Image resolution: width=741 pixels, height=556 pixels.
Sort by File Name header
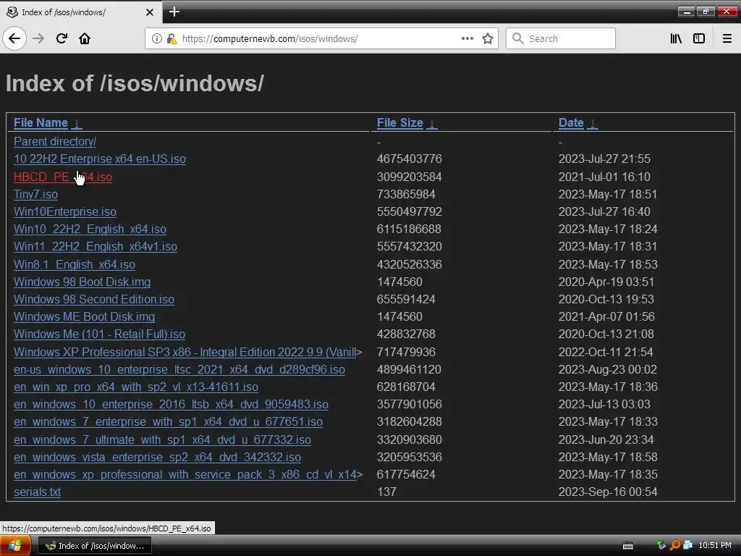41,123
